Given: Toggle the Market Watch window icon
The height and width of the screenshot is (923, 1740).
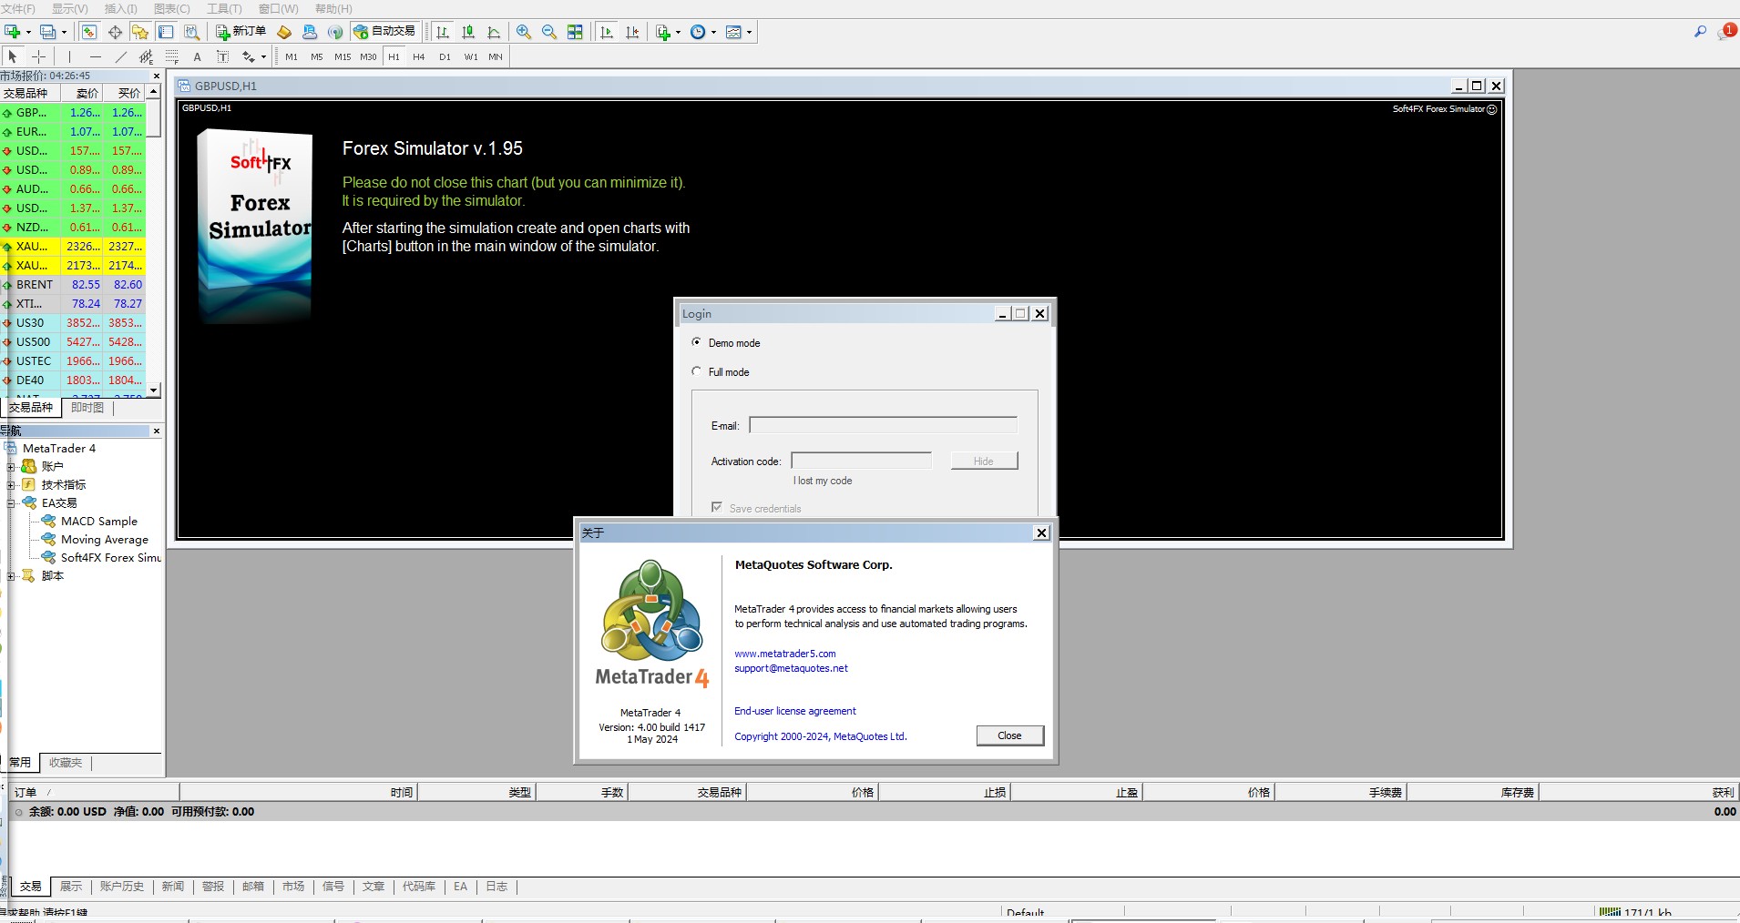Looking at the screenshot, I should tap(89, 32).
